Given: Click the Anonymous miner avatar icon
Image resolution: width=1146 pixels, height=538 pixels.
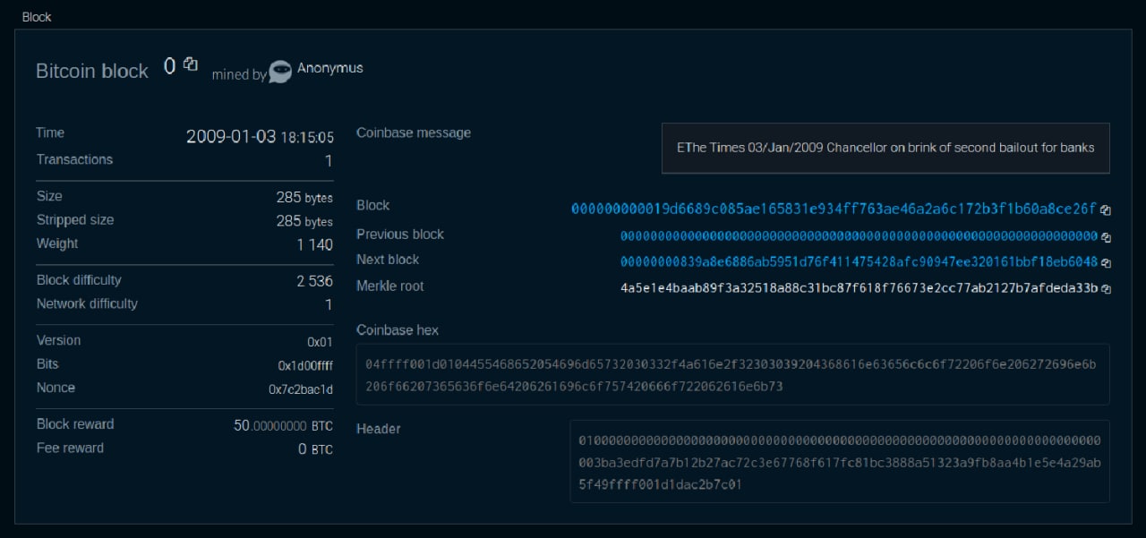Looking at the screenshot, I should click(280, 72).
